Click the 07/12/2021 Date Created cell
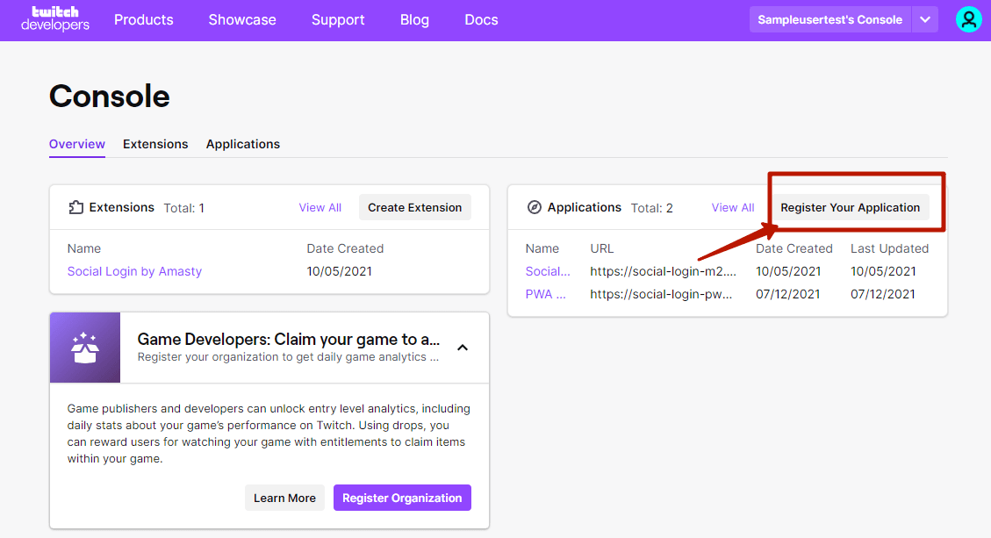 [x=788, y=294]
